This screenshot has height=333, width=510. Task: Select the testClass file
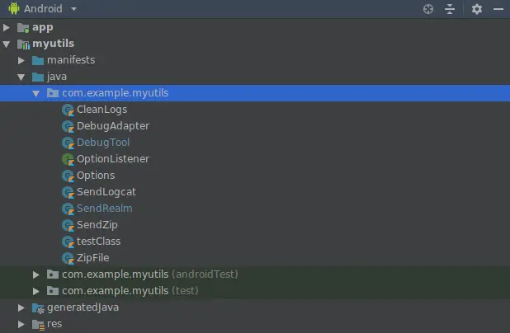coord(98,242)
